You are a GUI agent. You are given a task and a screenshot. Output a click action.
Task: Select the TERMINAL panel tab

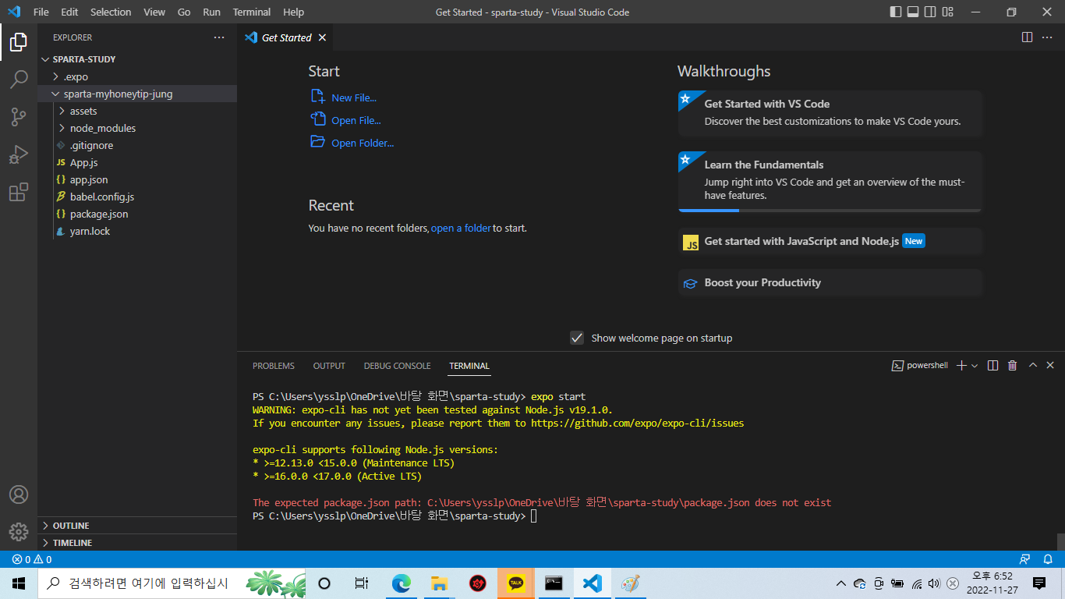tap(469, 366)
